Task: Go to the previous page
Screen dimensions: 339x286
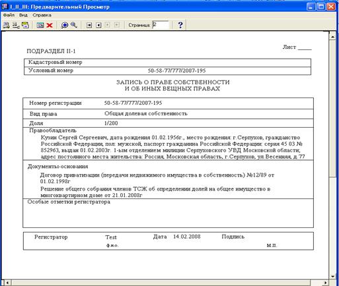Action: [x=98, y=25]
